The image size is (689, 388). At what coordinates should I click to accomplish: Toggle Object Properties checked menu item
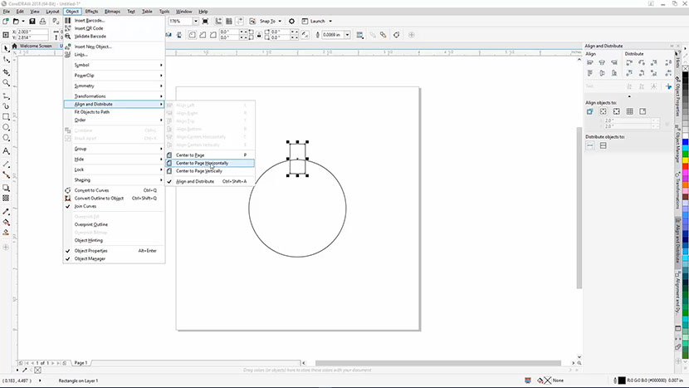[x=90, y=250]
